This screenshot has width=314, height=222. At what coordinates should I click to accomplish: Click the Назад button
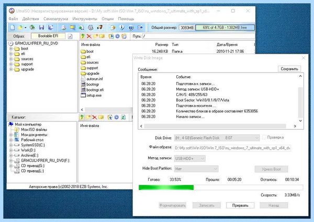(x=274, y=205)
